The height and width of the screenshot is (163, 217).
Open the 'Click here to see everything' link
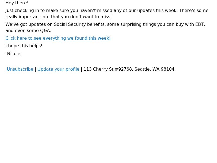coord(58,38)
